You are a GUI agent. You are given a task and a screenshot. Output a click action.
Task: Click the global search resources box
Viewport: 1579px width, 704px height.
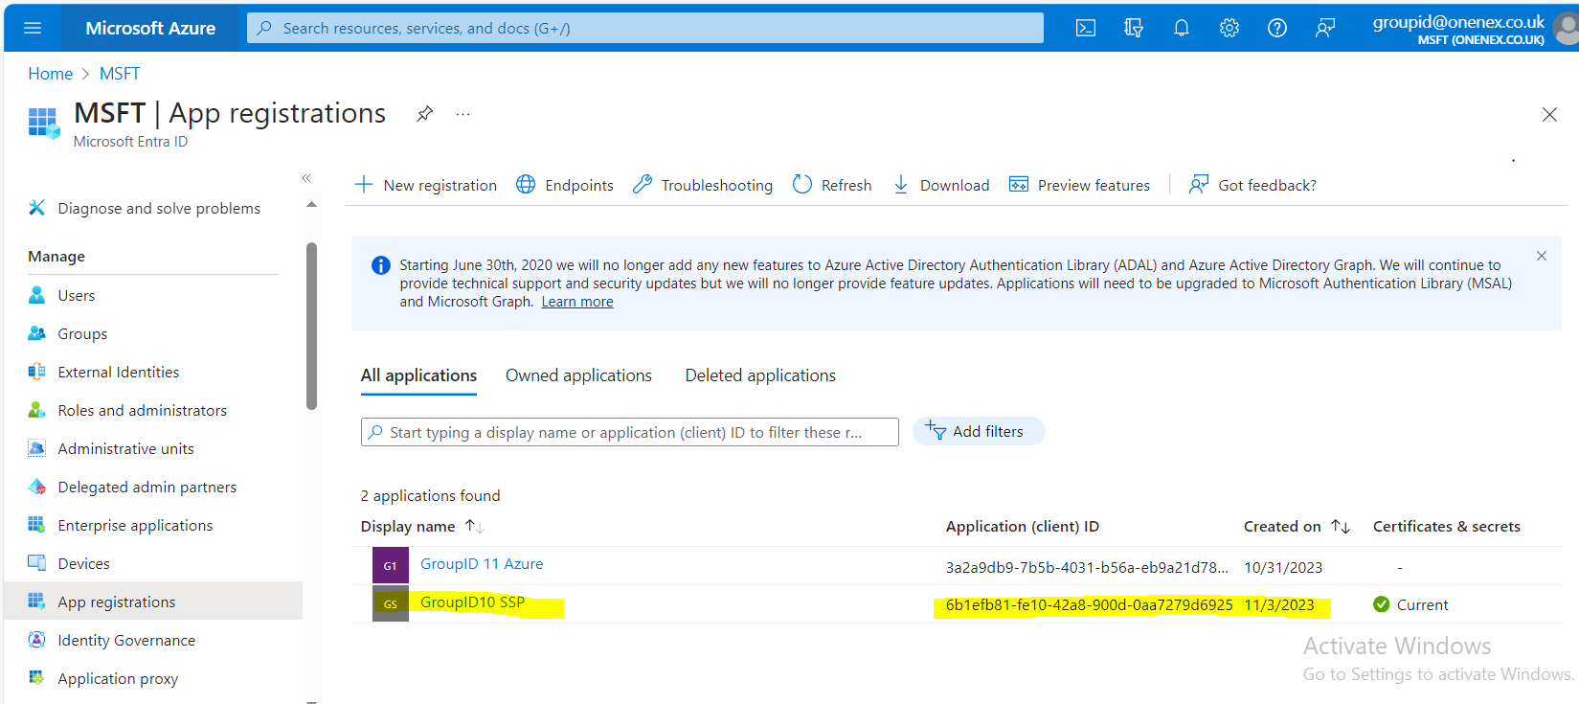645,28
